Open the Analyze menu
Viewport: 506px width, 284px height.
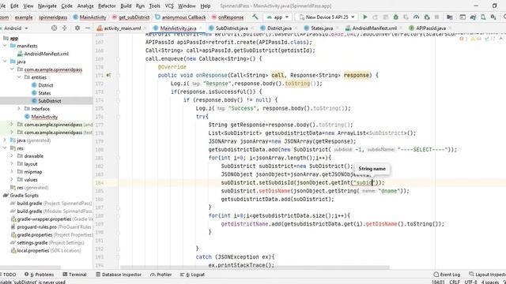pos(85,6)
